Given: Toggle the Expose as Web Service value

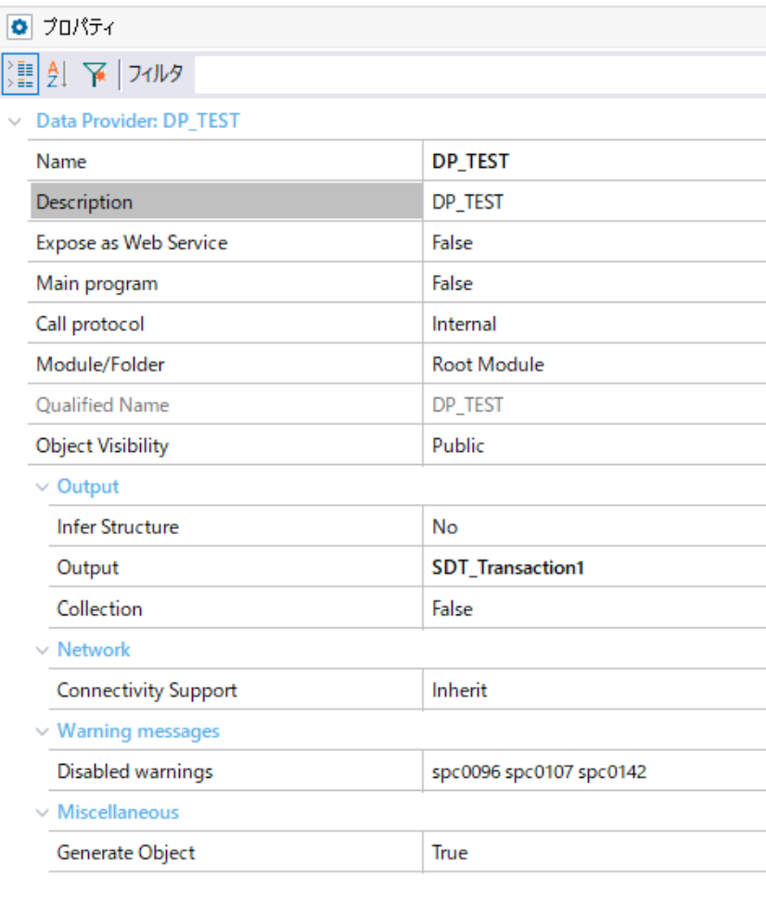Looking at the screenshot, I should 595,243.
